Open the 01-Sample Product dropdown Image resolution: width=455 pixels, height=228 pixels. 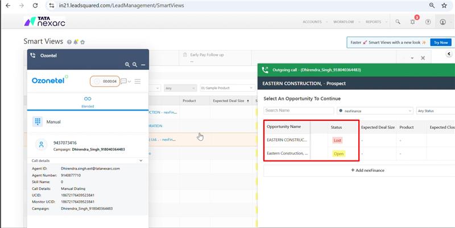pos(226,88)
